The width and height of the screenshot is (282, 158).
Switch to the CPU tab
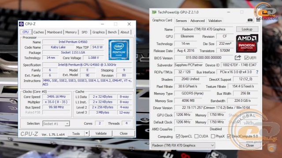[26, 32]
